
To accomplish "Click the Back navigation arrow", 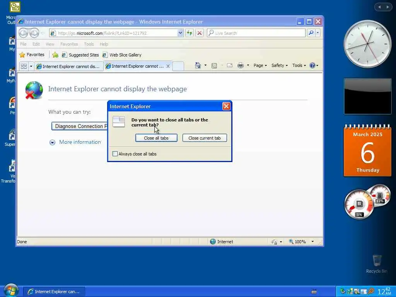I will tap(24, 33).
